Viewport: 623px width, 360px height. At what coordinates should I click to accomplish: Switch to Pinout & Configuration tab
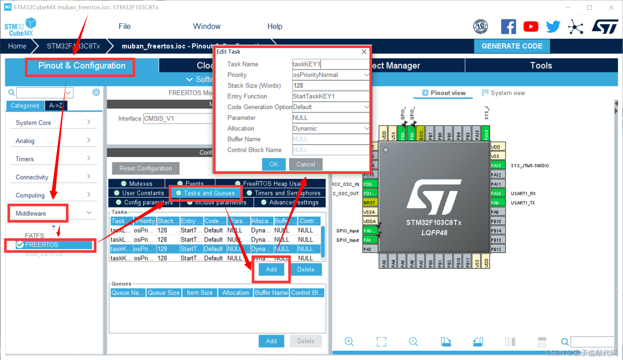[x=82, y=66]
